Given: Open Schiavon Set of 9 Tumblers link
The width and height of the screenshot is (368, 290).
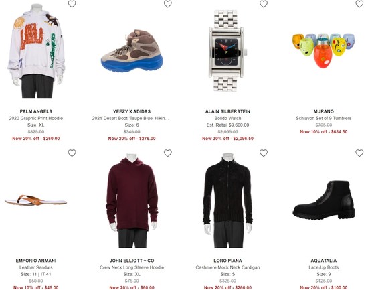Looking at the screenshot, I should click(x=324, y=118).
